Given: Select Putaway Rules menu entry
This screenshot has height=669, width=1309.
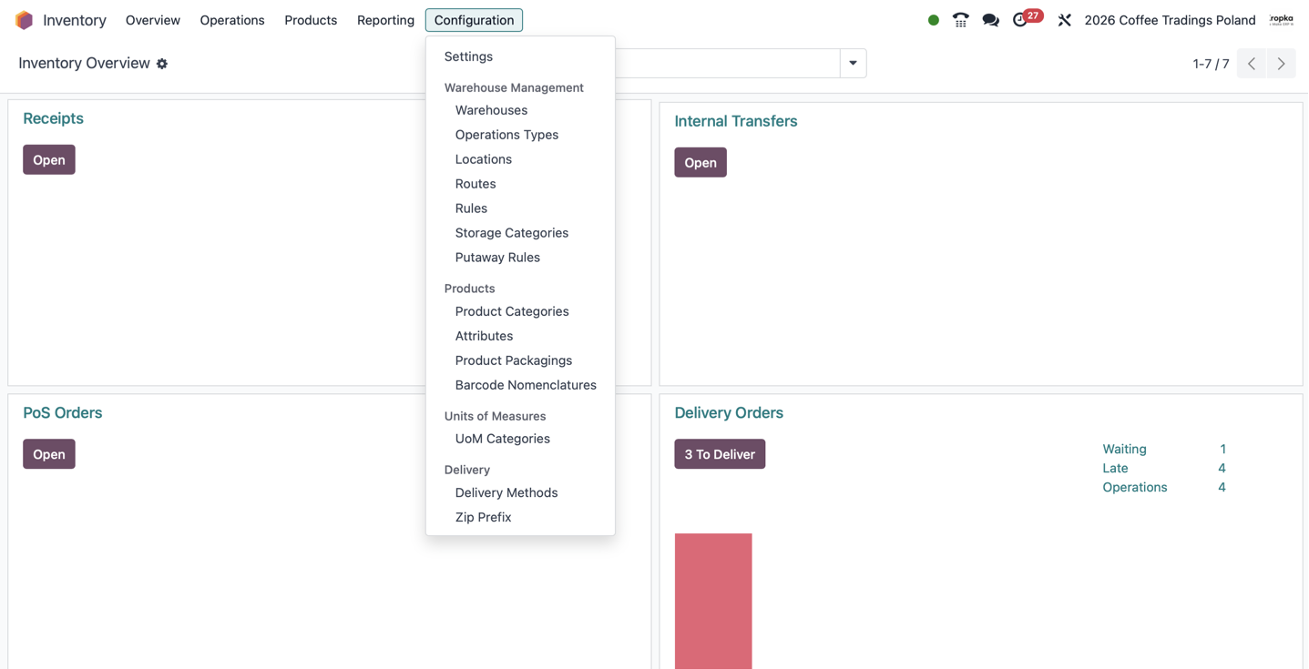Looking at the screenshot, I should coord(520,258).
